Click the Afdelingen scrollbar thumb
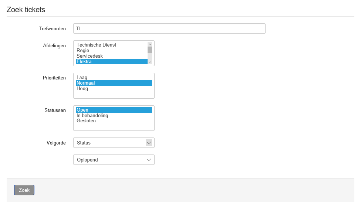This screenshot has height=204, width=361. coord(150,50)
